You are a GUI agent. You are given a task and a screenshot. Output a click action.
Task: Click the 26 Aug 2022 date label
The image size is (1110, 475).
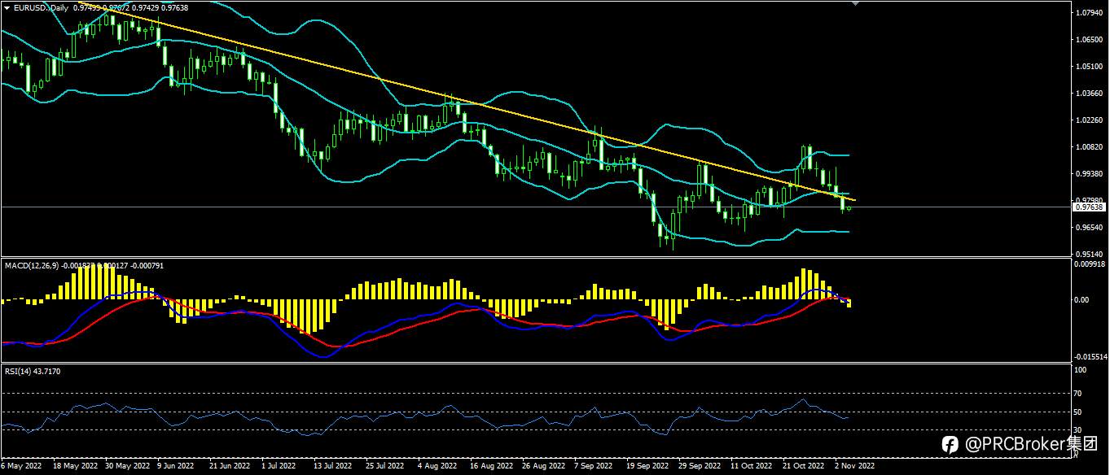click(543, 467)
